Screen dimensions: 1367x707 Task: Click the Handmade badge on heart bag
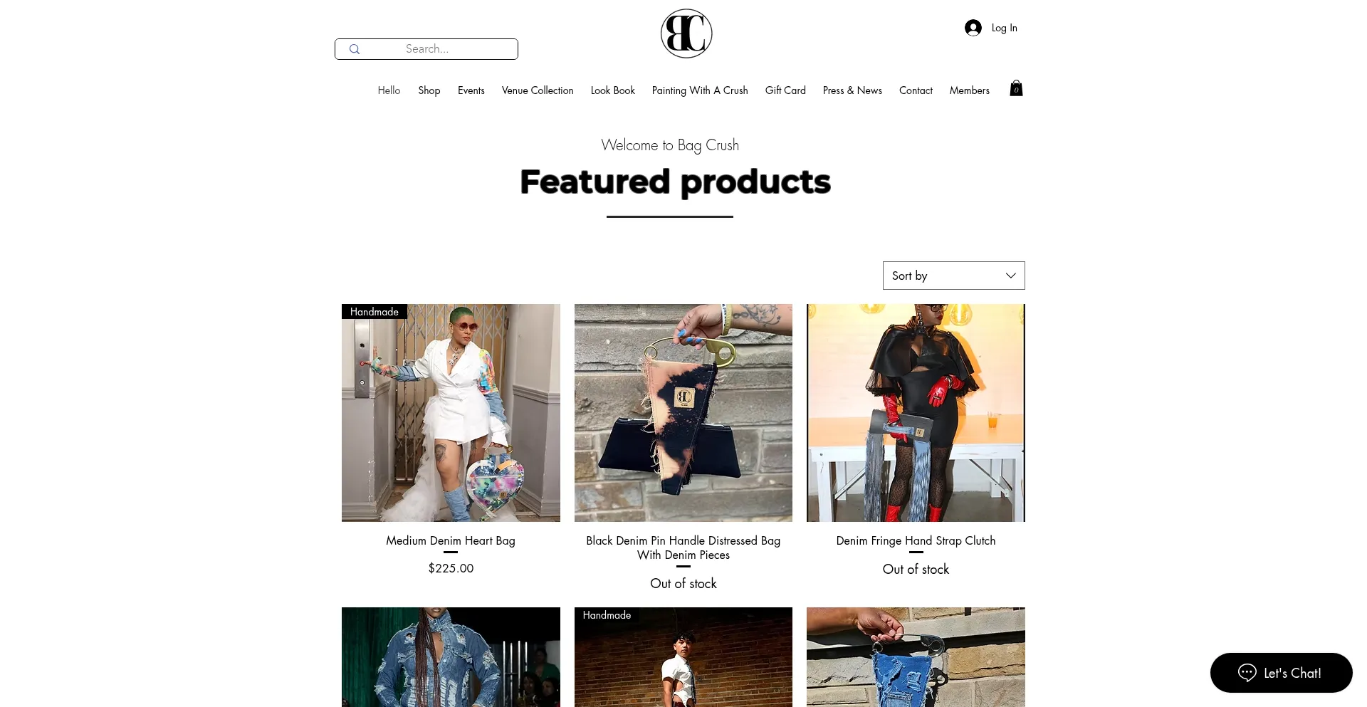click(x=375, y=311)
